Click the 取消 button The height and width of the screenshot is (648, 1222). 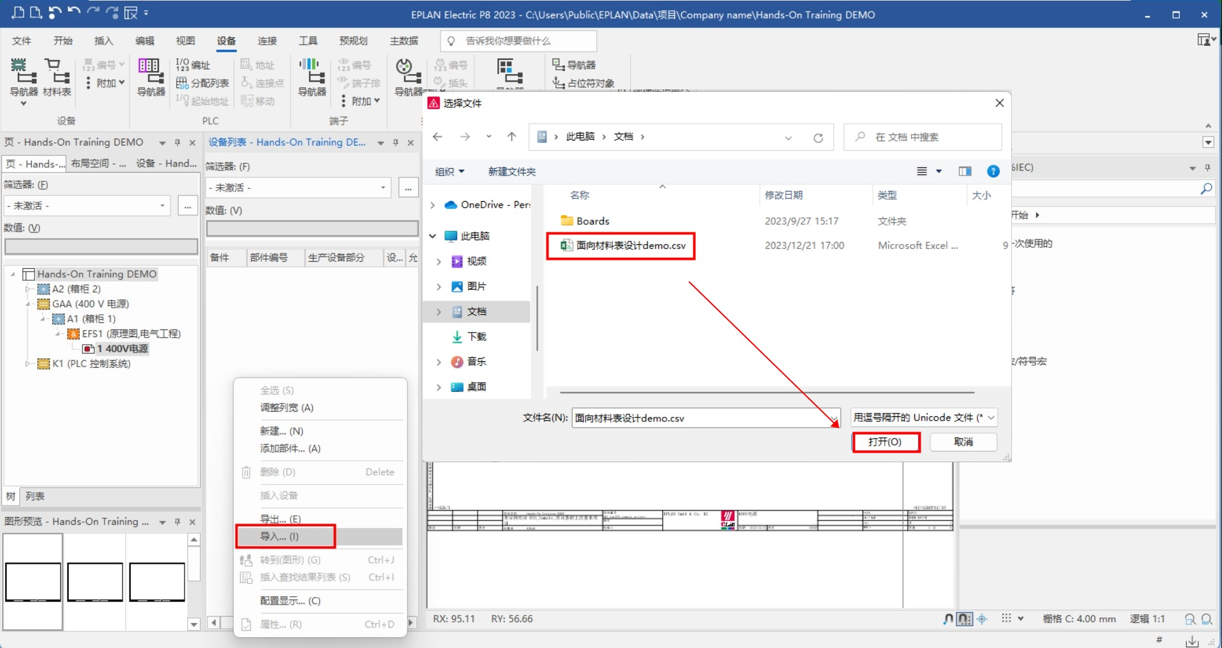click(963, 442)
